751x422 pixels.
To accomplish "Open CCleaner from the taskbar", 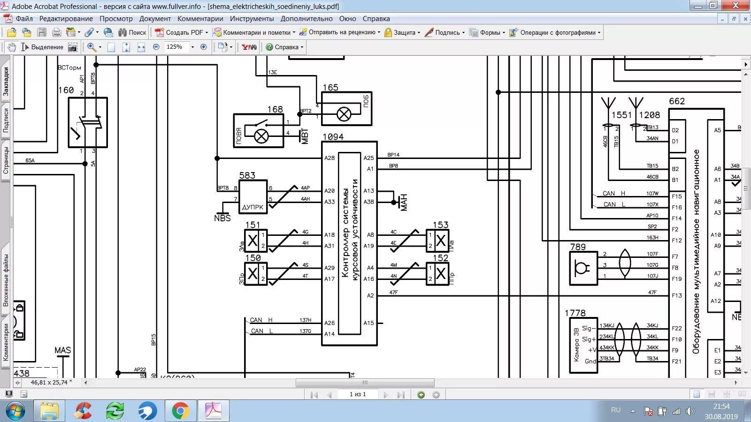I will click(x=83, y=411).
